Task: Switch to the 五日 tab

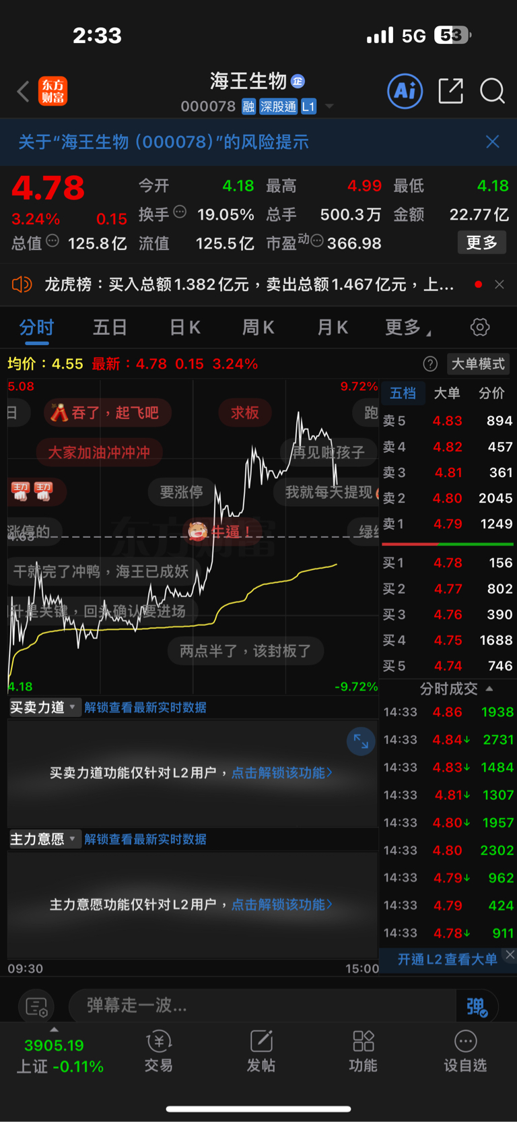Action: click(x=110, y=328)
